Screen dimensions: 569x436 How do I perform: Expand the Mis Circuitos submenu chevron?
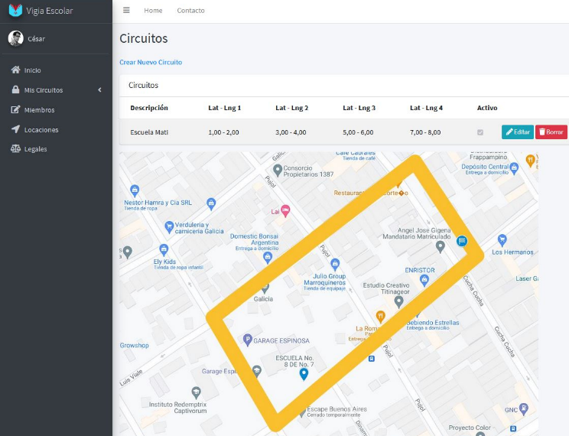[x=99, y=90]
